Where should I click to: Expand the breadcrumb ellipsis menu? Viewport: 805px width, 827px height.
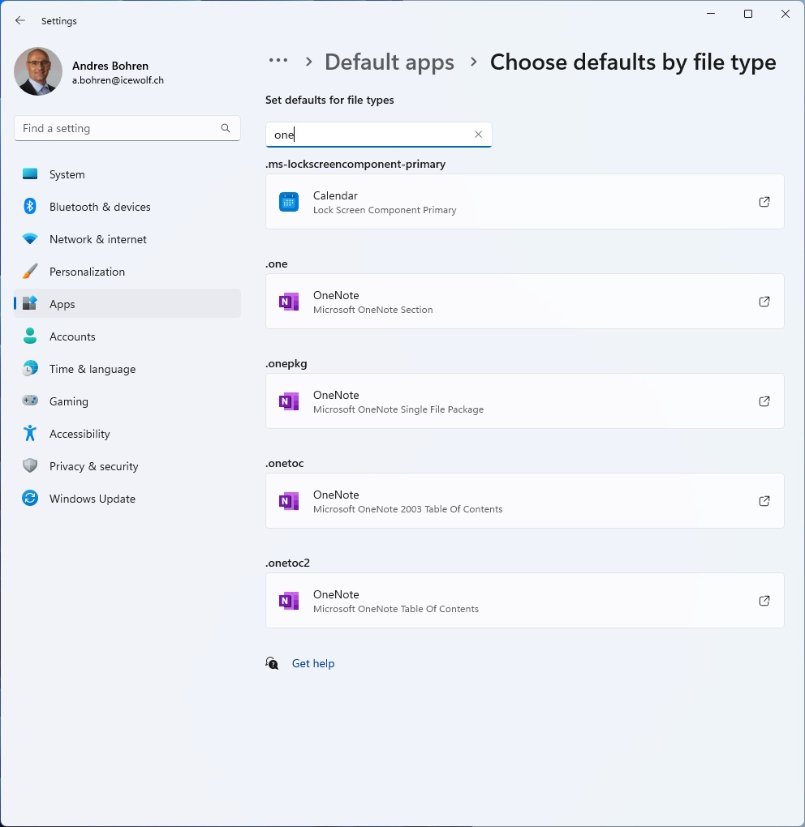point(278,61)
